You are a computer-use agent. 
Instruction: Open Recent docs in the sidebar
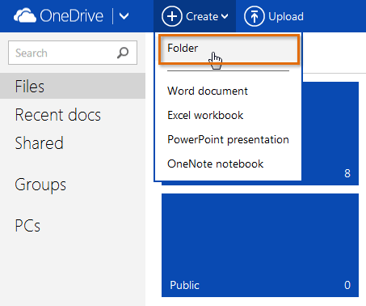click(x=58, y=115)
